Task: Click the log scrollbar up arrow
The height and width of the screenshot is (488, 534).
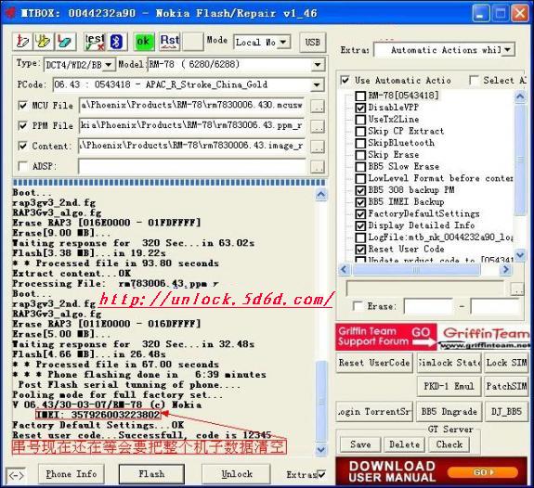Action: coord(320,195)
